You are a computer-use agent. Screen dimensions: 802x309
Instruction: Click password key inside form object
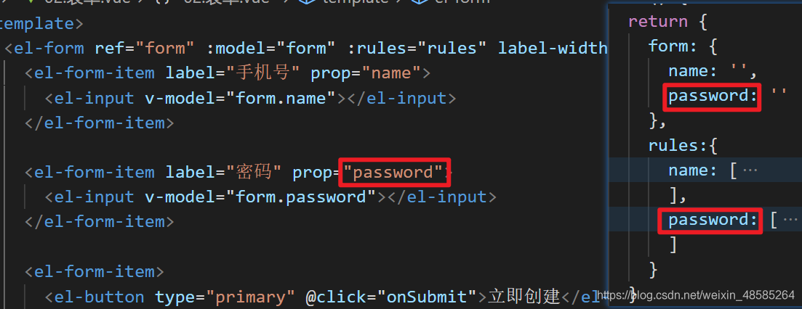click(x=713, y=95)
